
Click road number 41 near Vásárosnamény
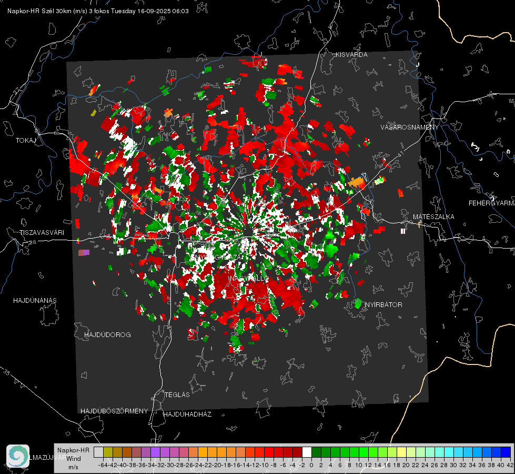pyautogui.click(x=400, y=154)
